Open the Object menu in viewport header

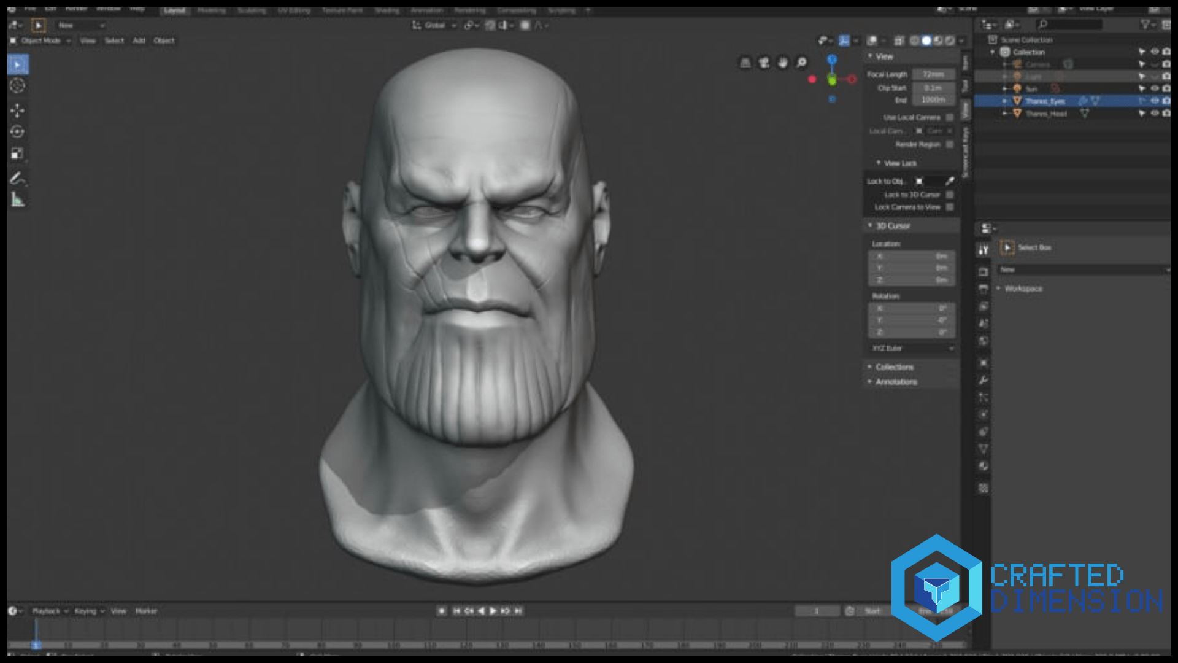[164, 41]
